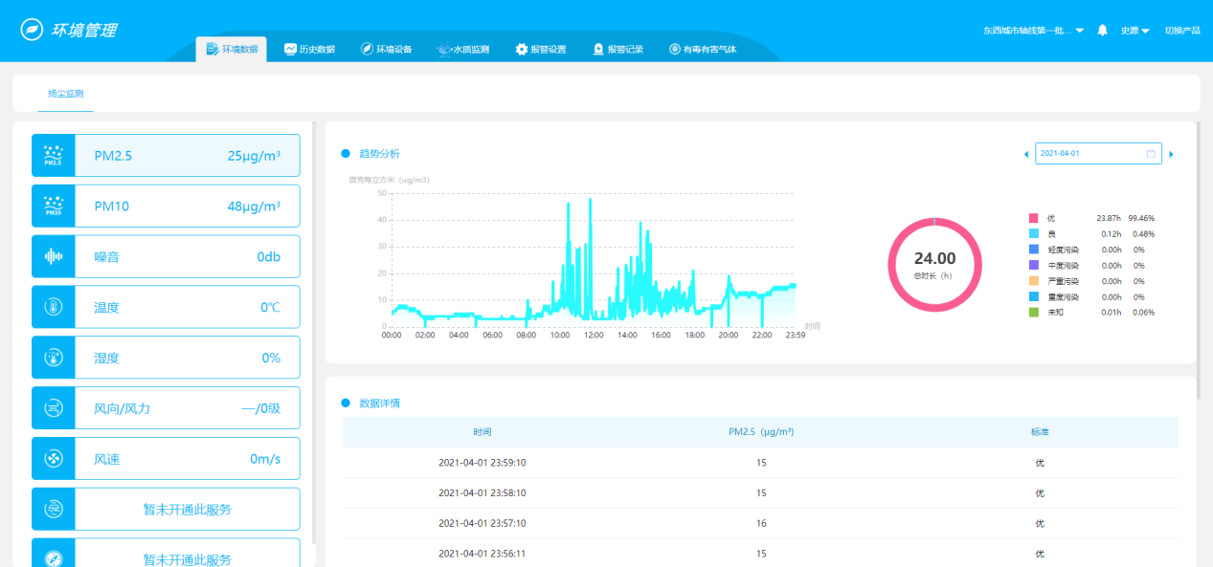Screen dimensions: 1213x567
Task: Click the humidity (湿度) droplet icon
Action: point(54,358)
